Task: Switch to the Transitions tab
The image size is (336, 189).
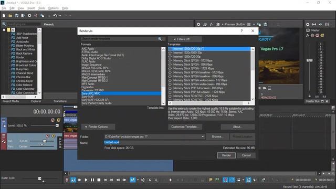Action: tap(60, 101)
